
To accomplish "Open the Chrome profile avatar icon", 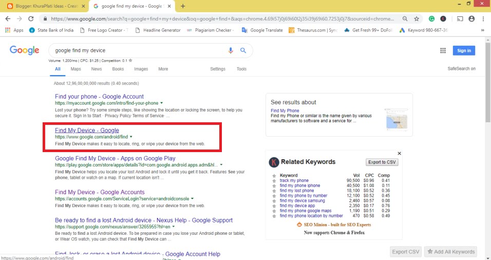I will click(x=471, y=19).
